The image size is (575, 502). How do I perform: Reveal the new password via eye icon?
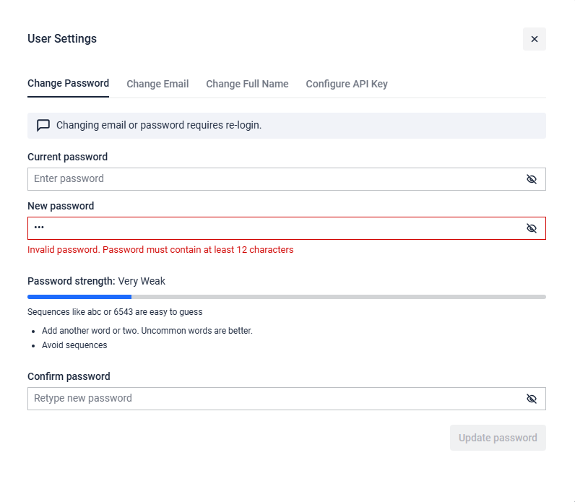532,228
